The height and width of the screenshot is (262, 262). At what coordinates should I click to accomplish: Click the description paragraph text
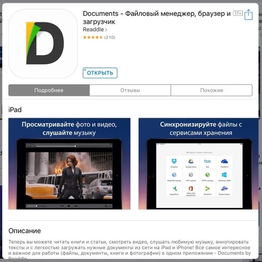pyautogui.click(x=130, y=250)
